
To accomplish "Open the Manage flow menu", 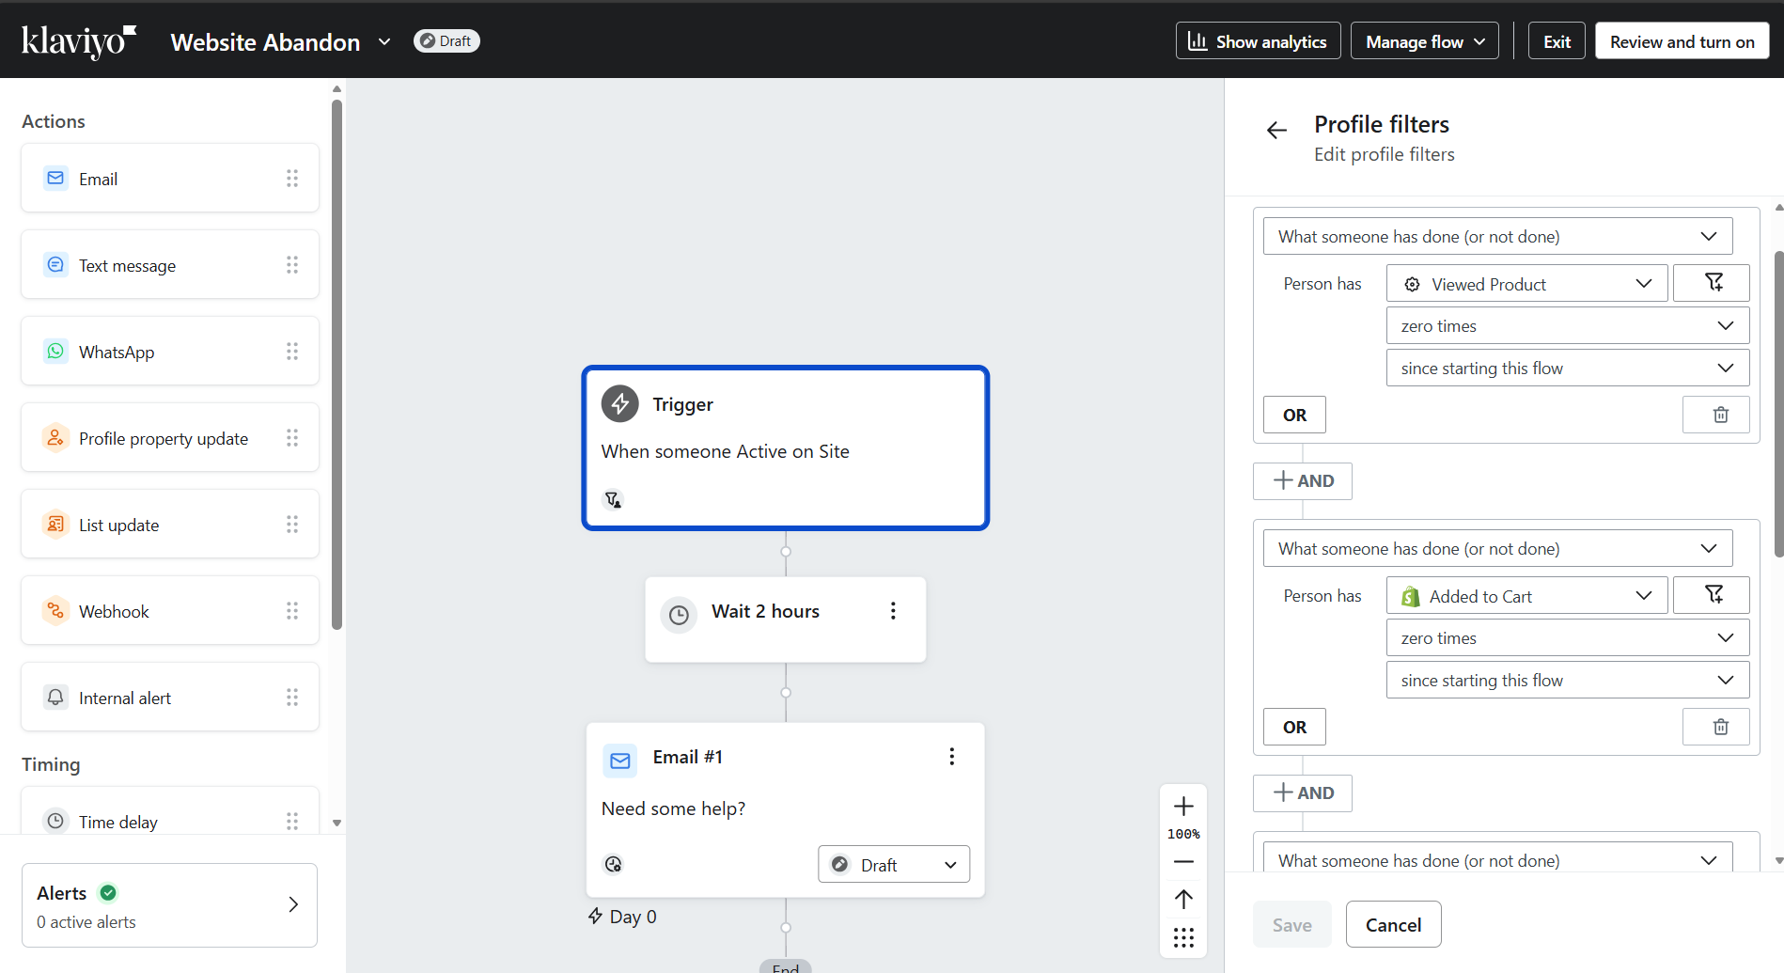I will coord(1423,40).
